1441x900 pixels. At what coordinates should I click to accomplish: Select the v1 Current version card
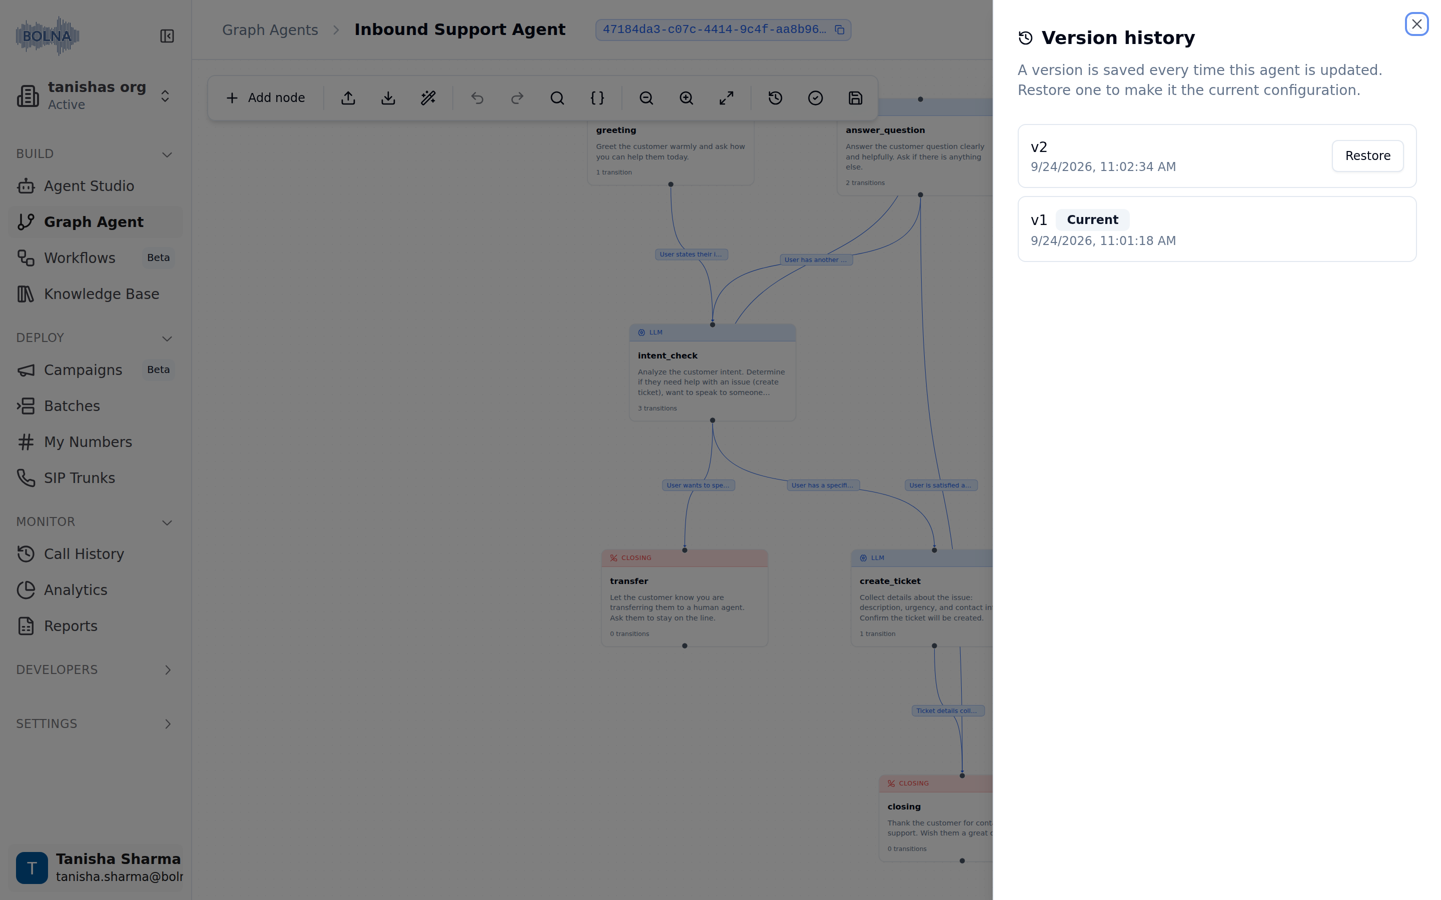pyautogui.click(x=1216, y=229)
